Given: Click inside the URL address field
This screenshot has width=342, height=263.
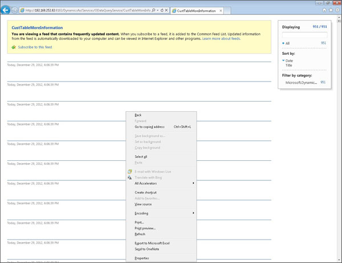Looking at the screenshot, I should (88, 10).
